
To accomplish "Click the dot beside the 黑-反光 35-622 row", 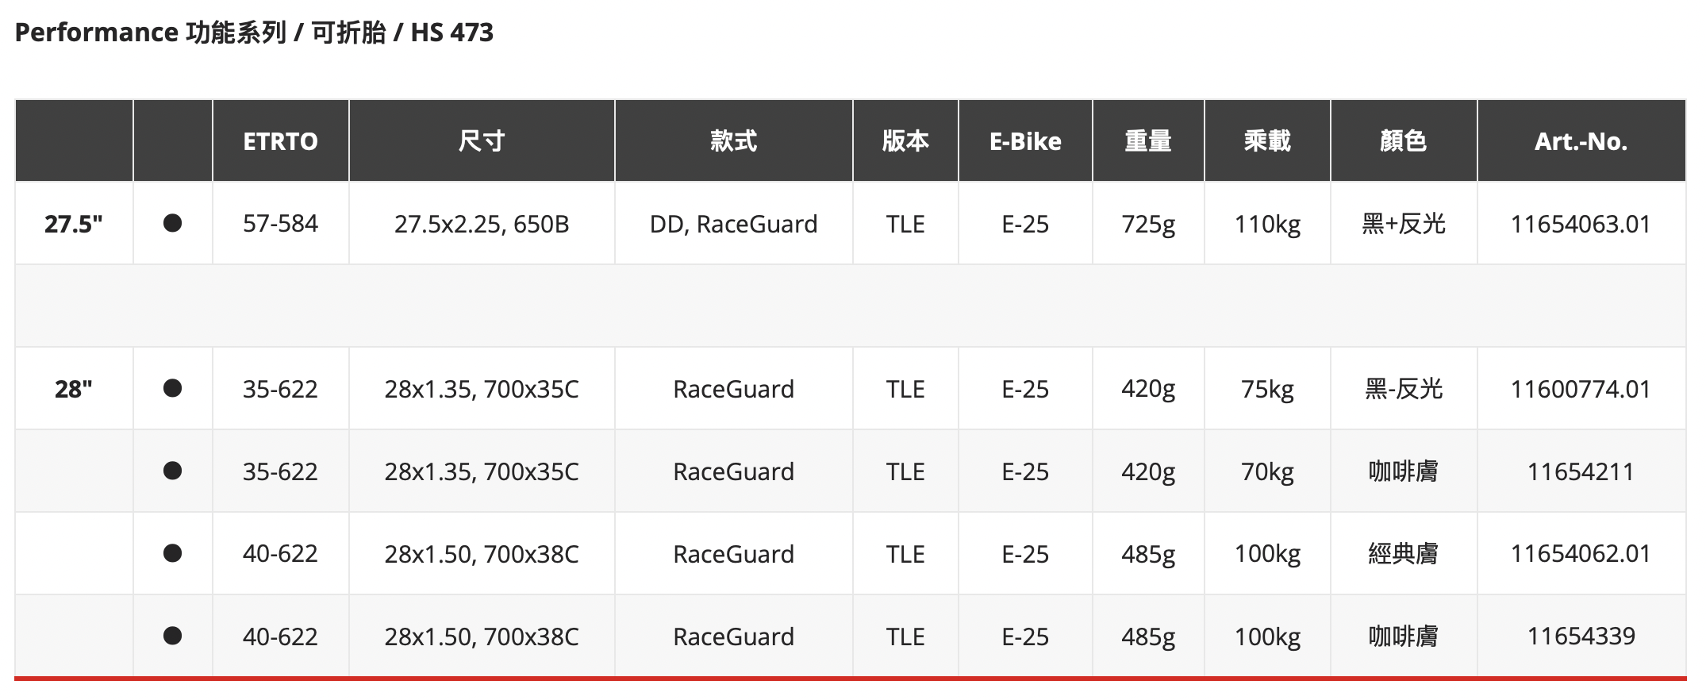I will pos(172,388).
